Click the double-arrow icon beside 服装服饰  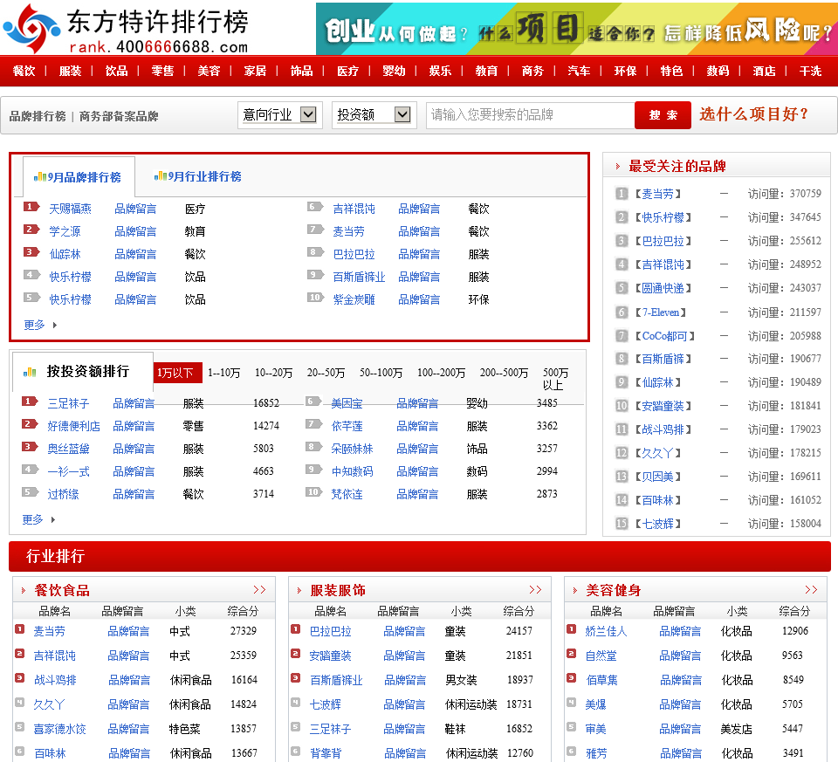tap(535, 590)
